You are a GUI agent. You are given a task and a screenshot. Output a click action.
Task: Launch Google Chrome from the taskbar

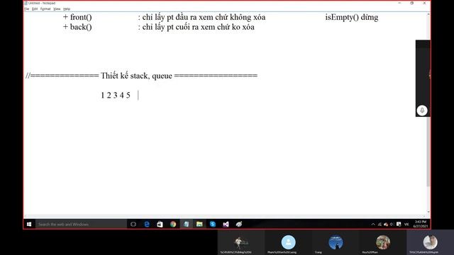pos(173,224)
